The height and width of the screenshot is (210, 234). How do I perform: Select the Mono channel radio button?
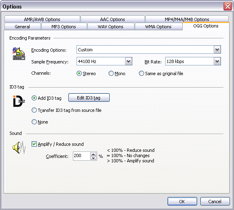pos(111,73)
